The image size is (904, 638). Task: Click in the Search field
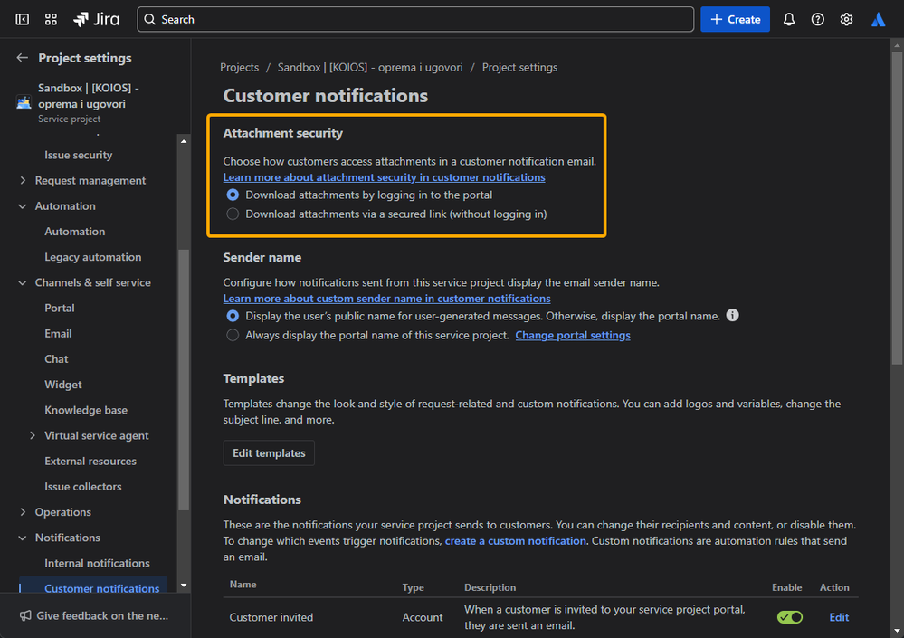[416, 19]
